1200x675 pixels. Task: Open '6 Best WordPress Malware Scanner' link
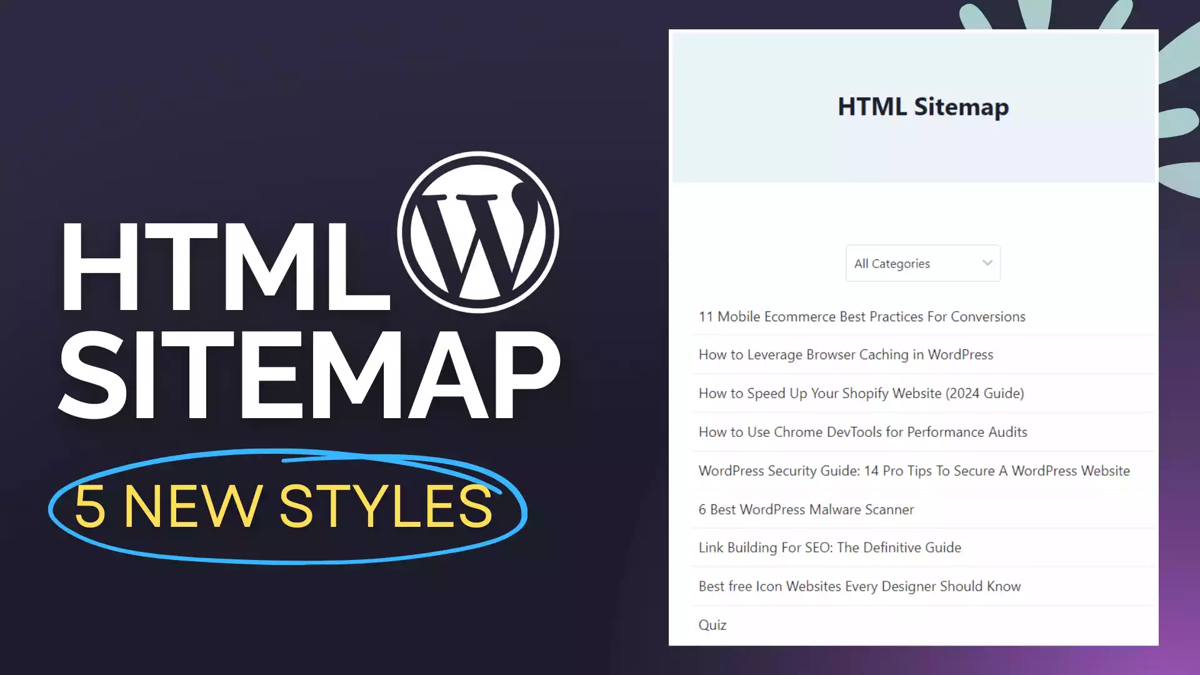pos(806,509)
